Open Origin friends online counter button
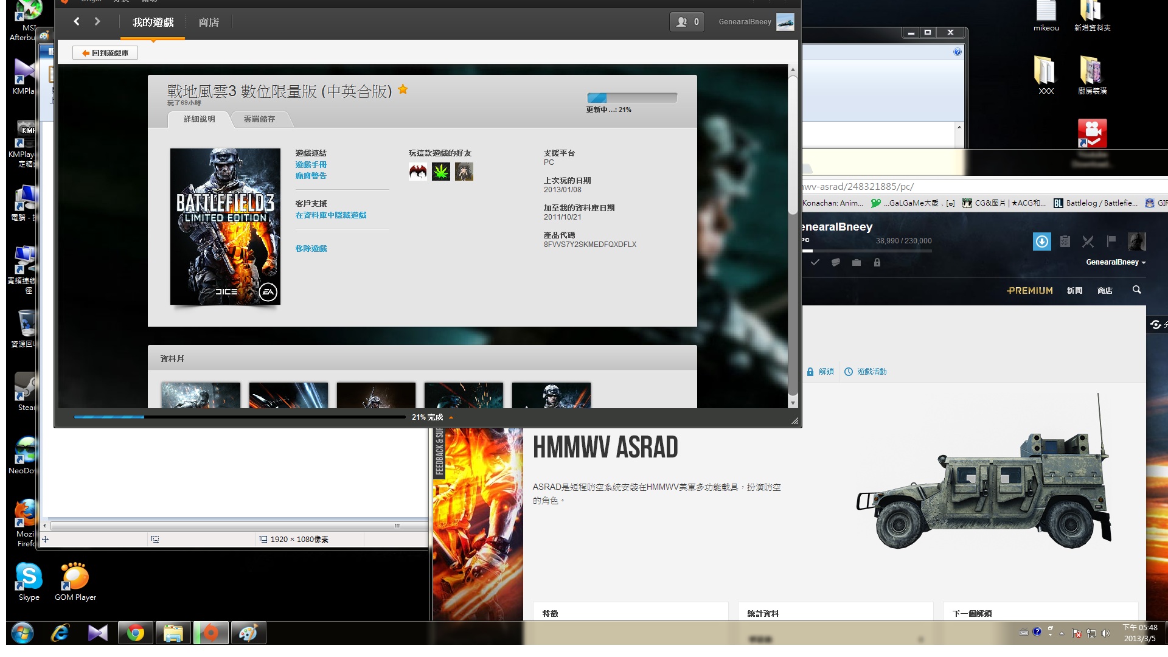Viewport: 1168px width, 657px height. [687, 22]
